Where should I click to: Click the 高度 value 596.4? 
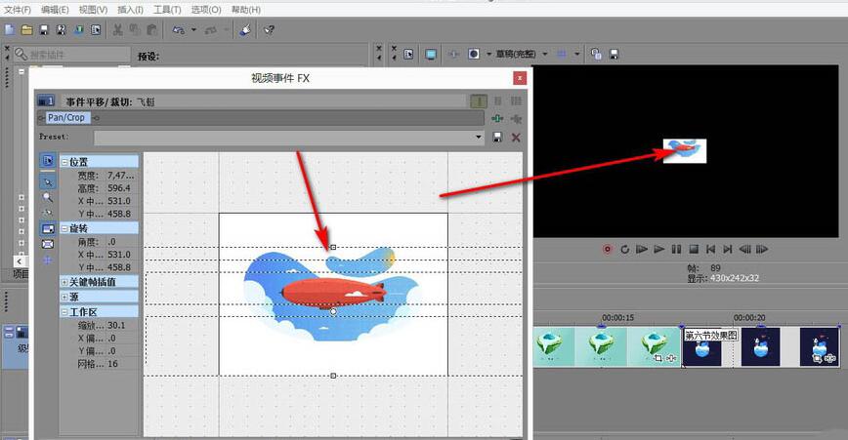119,188
